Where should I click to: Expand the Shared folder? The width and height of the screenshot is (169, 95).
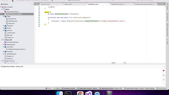[3, 28]
